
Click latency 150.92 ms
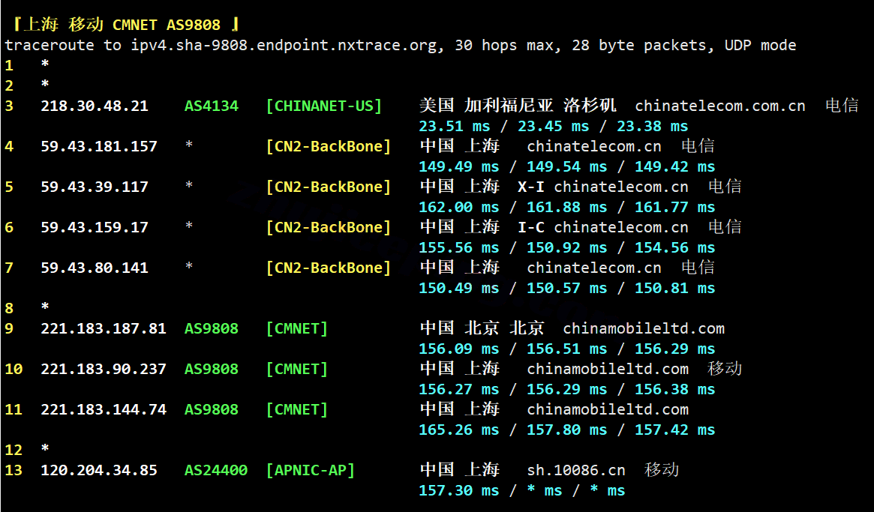tap(567, 248)
